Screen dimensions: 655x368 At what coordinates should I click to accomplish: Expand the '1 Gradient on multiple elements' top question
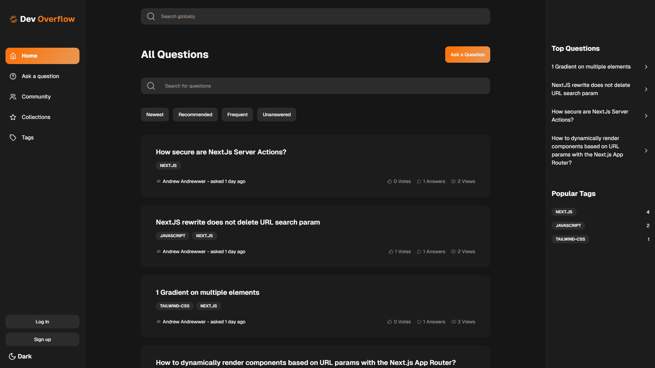646,67
